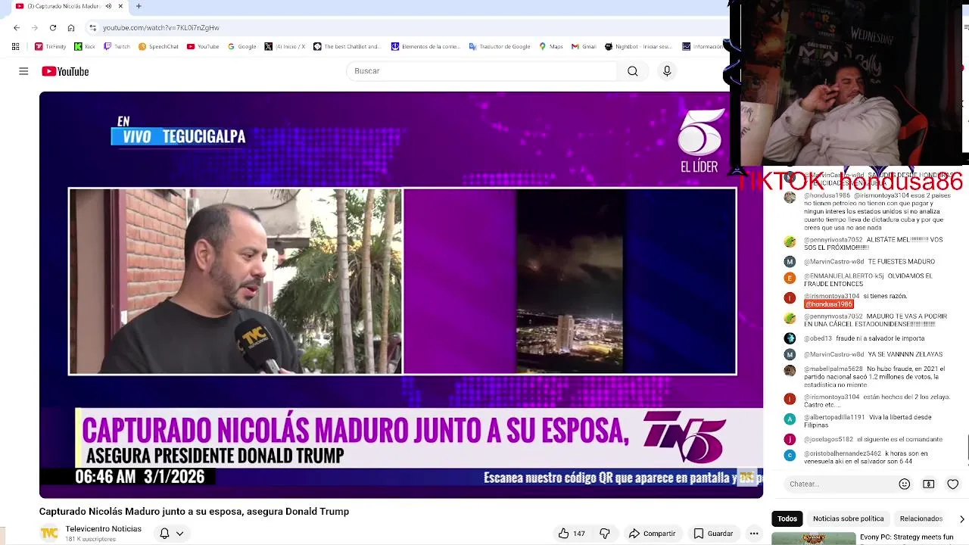Open a new browser tab
This screenshot has height=545, width=969.
[139, 6]
